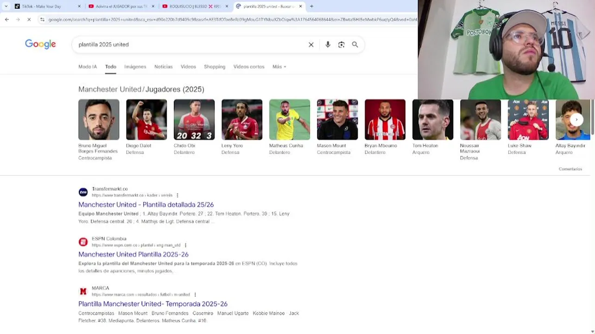Switch to Adivina el JUGADOR YouTube tab
The width and height of the screenshot is (595, 334).
(x=121, y=6)
